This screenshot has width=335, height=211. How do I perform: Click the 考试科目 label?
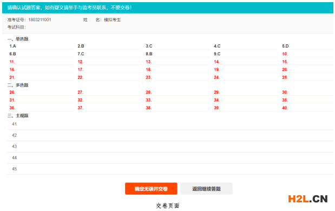(x=17, y=27)
